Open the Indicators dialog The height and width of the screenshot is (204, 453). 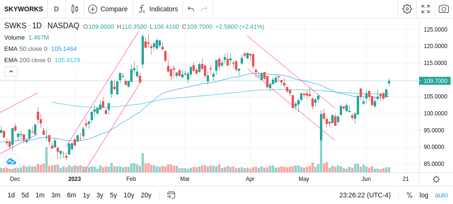pyautogui.click(x=158, y=9)
